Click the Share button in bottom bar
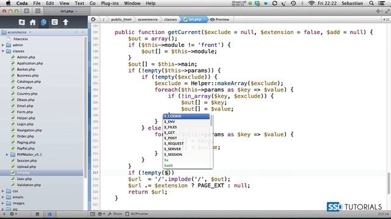 tap(115, 214)
